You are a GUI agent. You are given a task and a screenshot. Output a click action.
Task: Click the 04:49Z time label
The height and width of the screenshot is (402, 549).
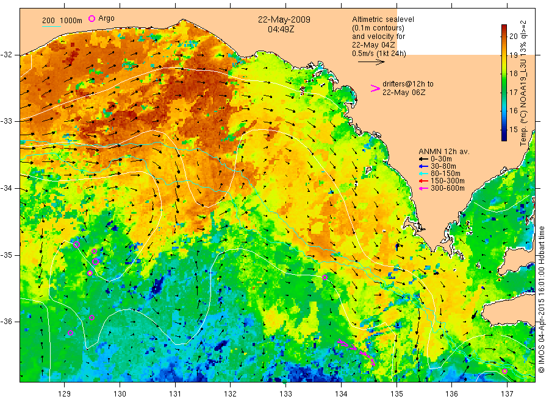[x=281, y=29]
